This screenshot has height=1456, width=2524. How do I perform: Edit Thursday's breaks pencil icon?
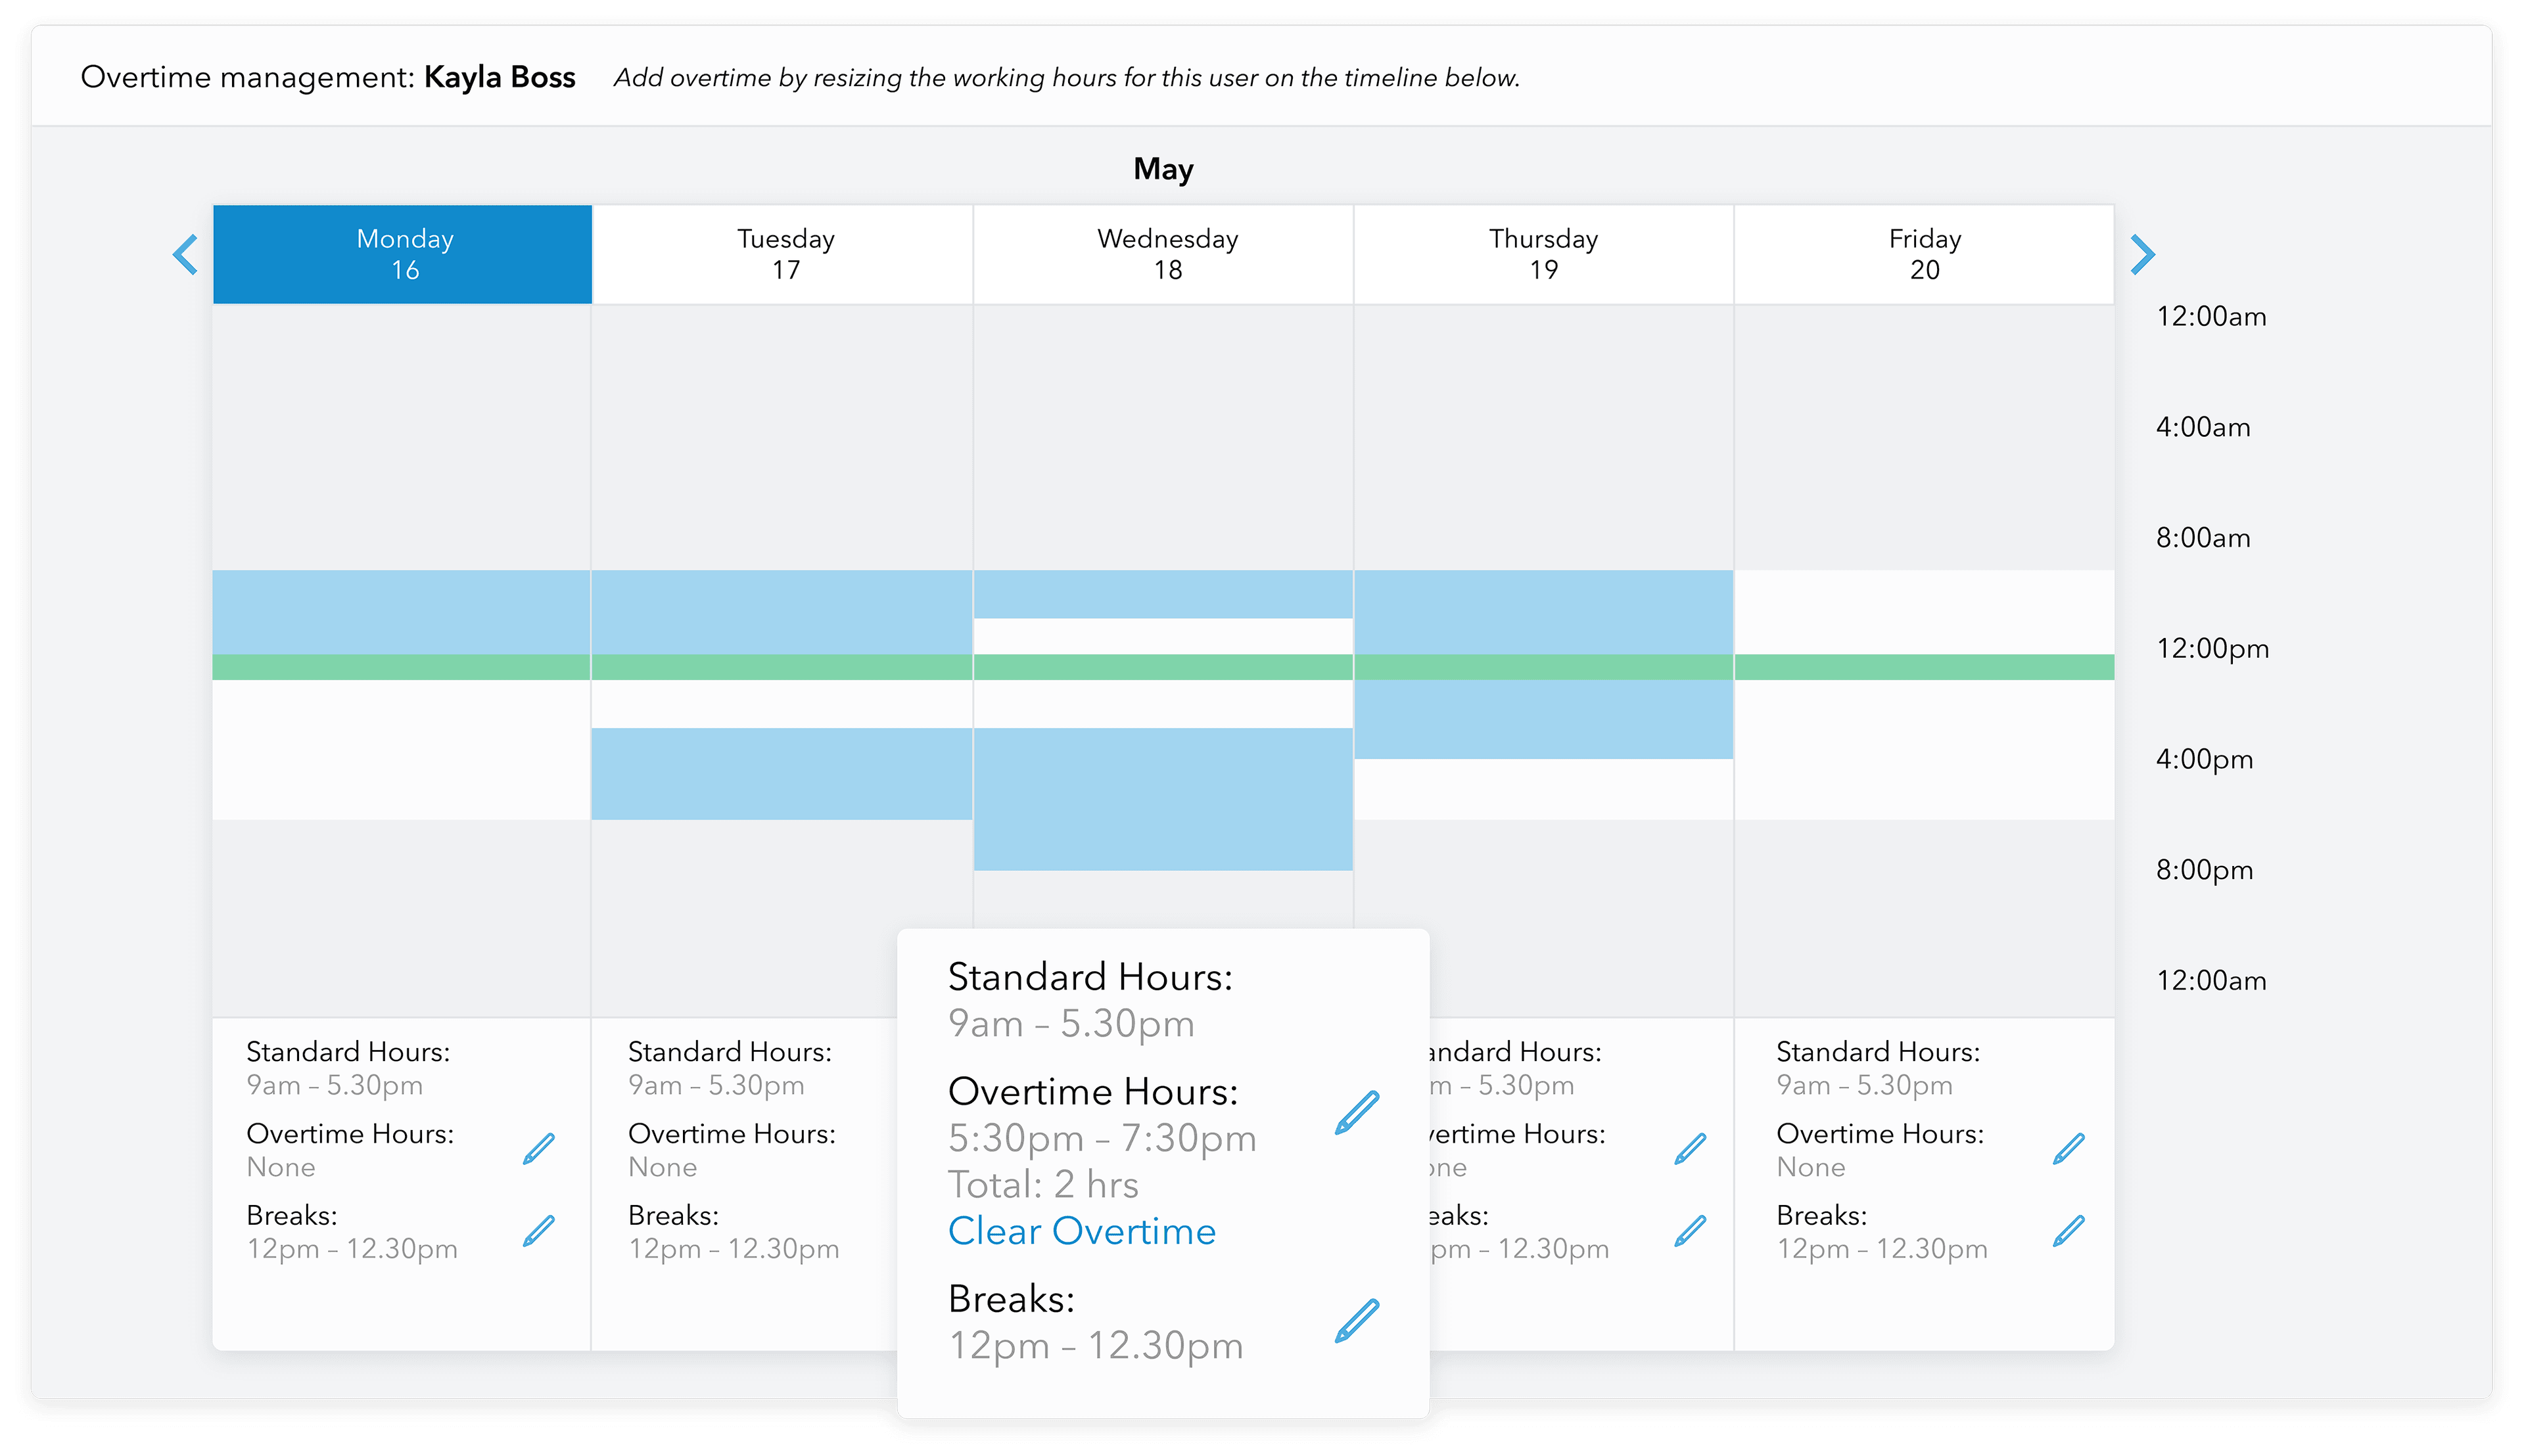tap(1690, 1231)
